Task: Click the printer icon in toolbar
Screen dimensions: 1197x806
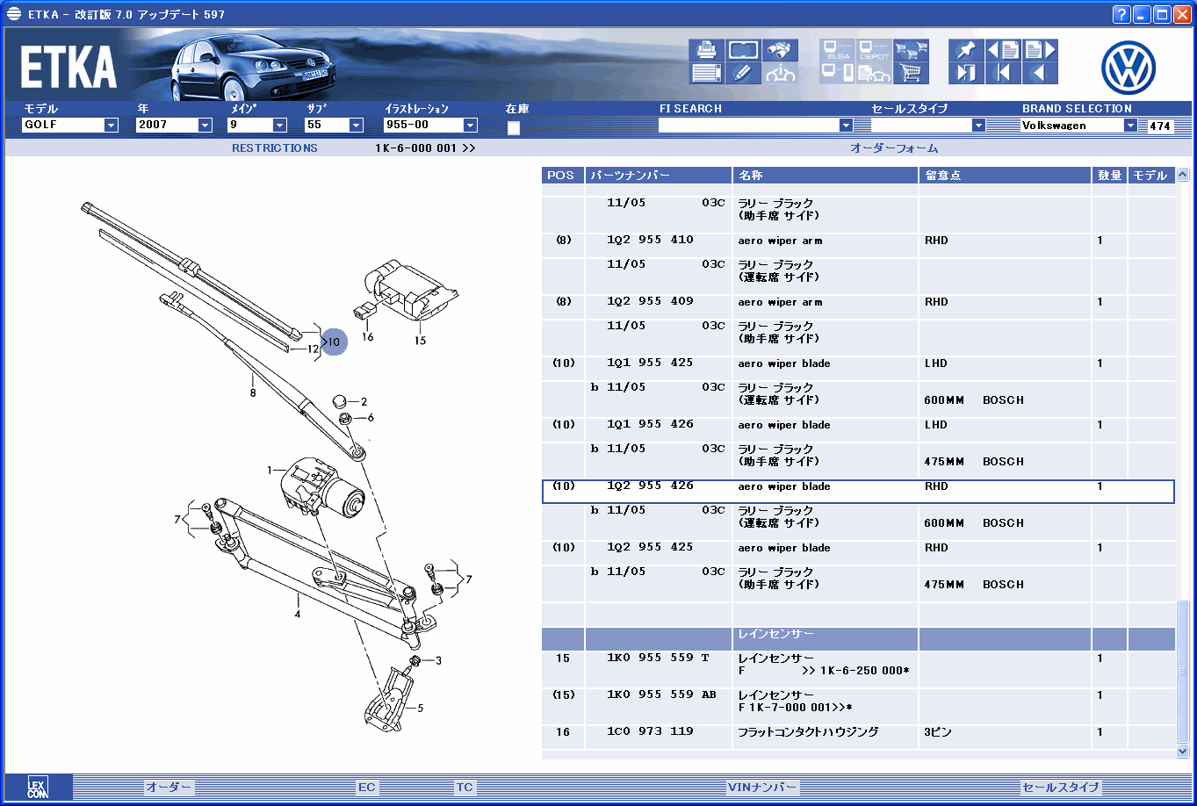Action: (x=706, y=50)
